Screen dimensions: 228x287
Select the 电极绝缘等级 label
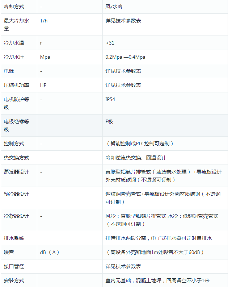pyautogui.click(x=16, y=125)
